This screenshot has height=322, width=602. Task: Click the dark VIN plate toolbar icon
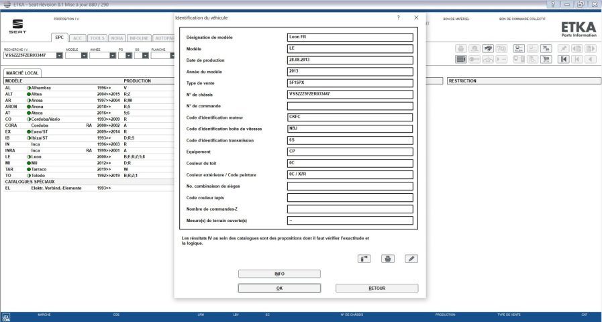(460, 60)
